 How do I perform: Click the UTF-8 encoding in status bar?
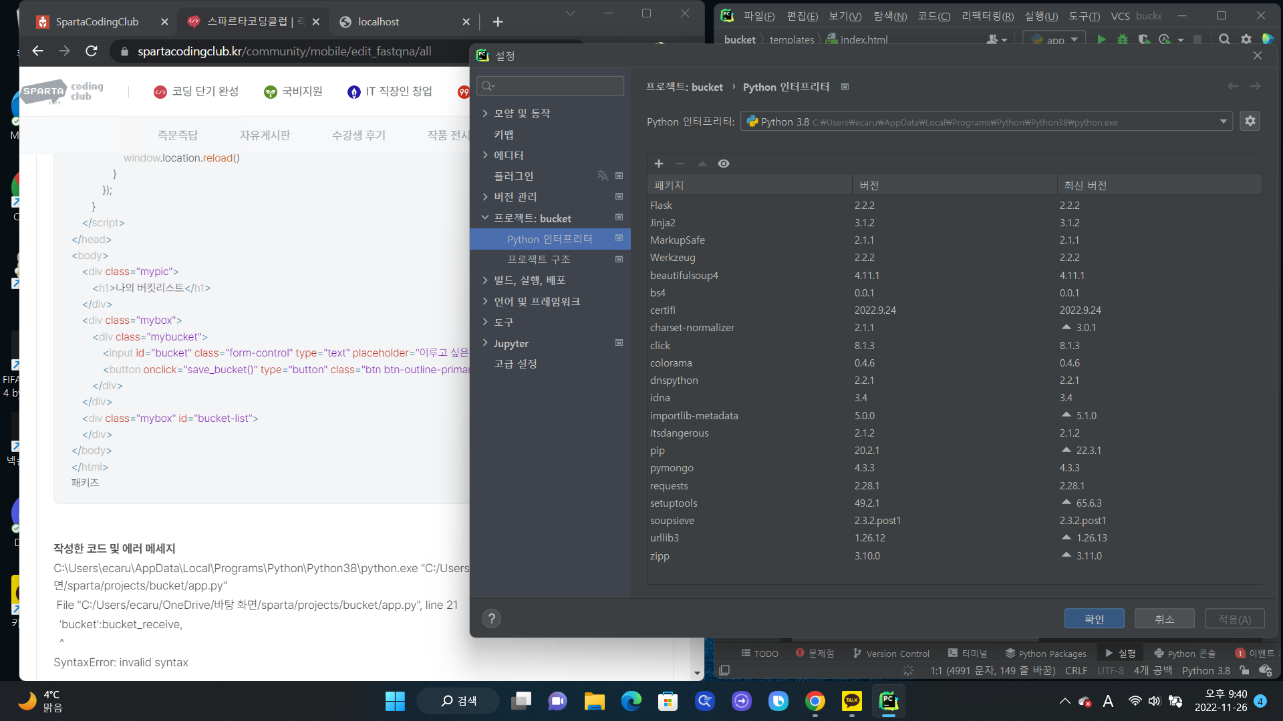coord(1111,670)
